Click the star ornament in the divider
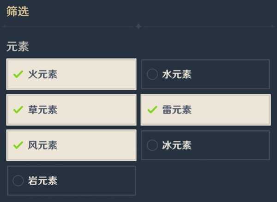This screenshot has width=277, height=202. pos(138,27)
